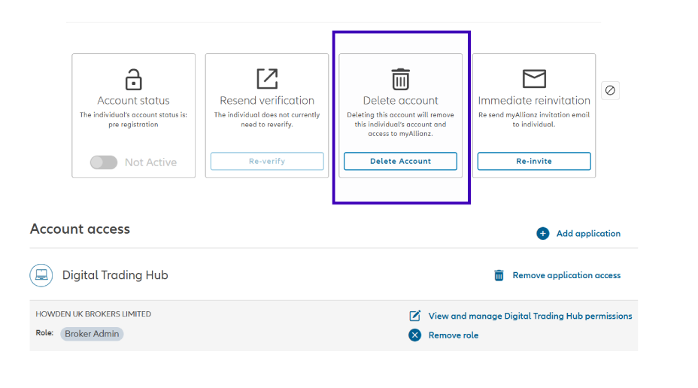The image size is (698, 388).
Task: Click Remove application access link
Action: (x=566, y=275)
